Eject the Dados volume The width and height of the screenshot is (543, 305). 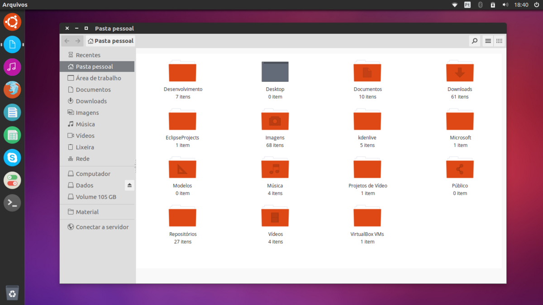[129, 185]
